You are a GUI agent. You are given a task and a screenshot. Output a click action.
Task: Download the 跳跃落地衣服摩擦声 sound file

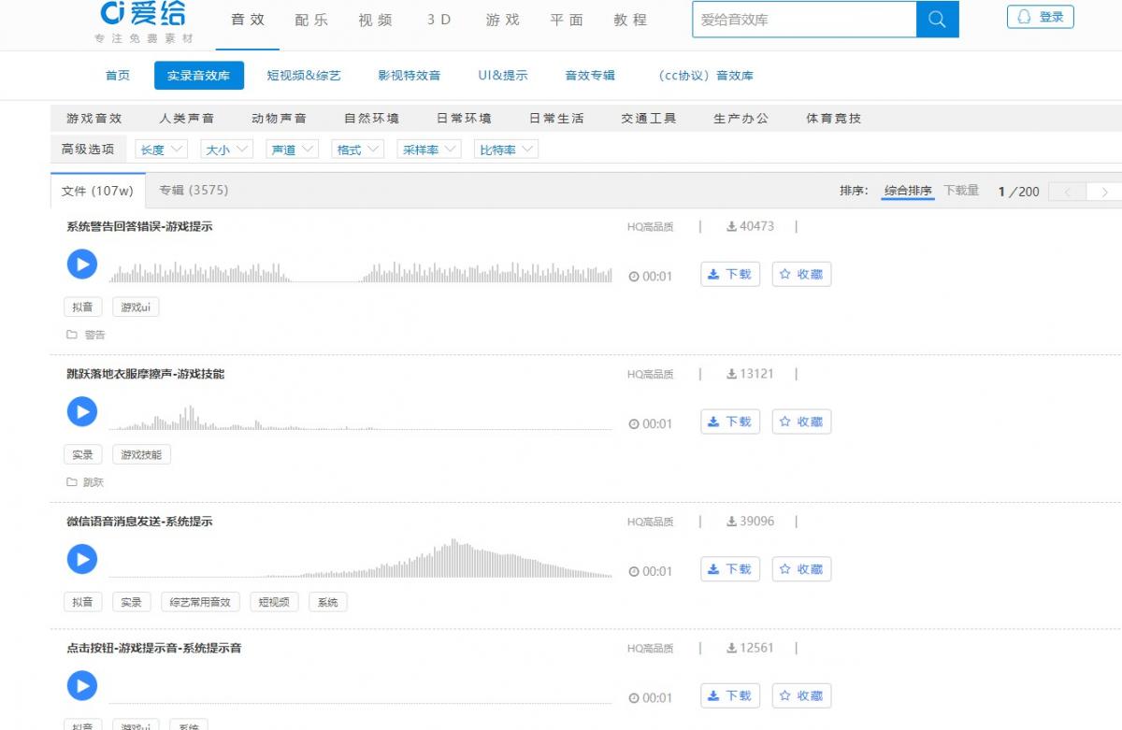pyautogui.click(x=729, y=422)
